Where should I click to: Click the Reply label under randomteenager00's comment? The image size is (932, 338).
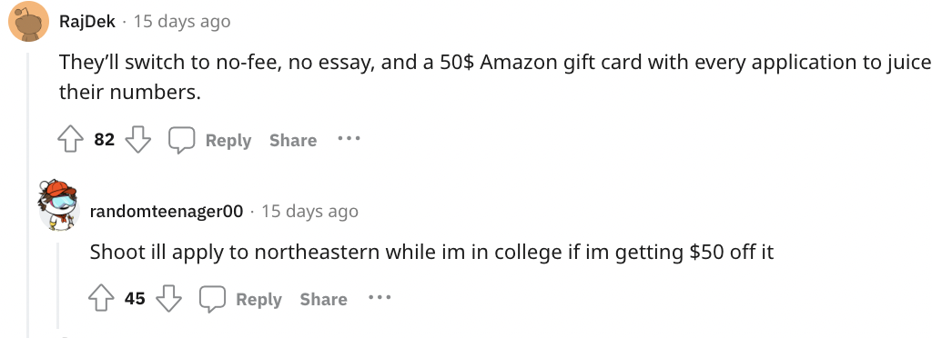coord(258,299)
